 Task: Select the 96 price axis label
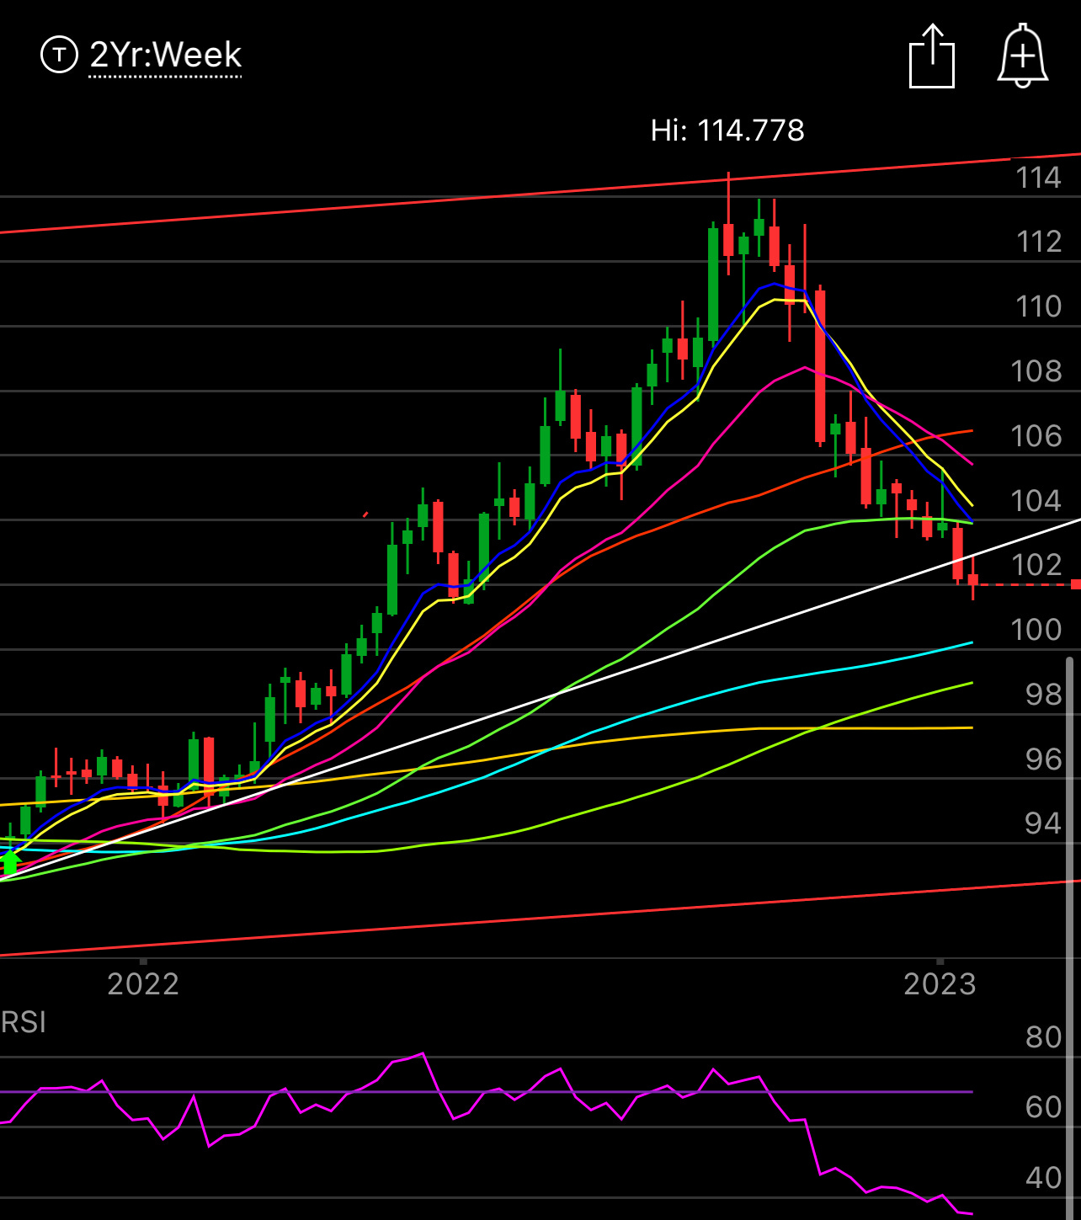coord(1044,759)
